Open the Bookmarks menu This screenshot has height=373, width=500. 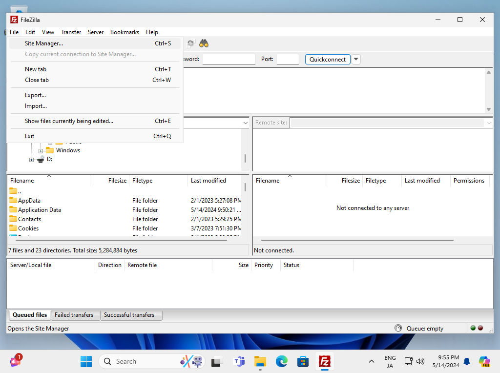[125, 32]
